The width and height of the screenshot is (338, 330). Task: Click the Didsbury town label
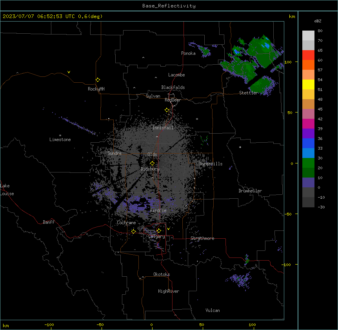tap(150, 169)
